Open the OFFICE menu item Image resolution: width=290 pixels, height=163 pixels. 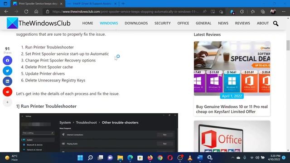click(183, 23)
